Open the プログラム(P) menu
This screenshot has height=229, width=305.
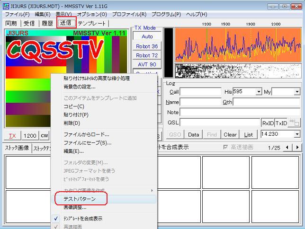click(x=166, y=14)
